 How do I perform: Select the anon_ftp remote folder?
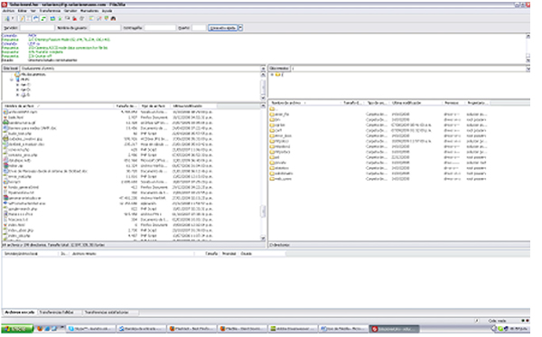(x=279, y=114)
